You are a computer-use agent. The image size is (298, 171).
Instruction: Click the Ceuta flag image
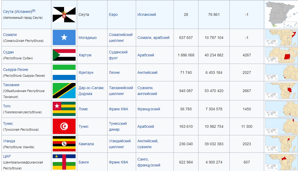point(64,14)
